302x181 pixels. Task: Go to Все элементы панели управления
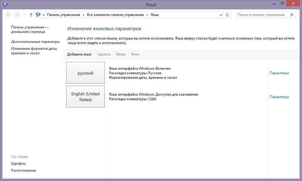pos(115,15)
